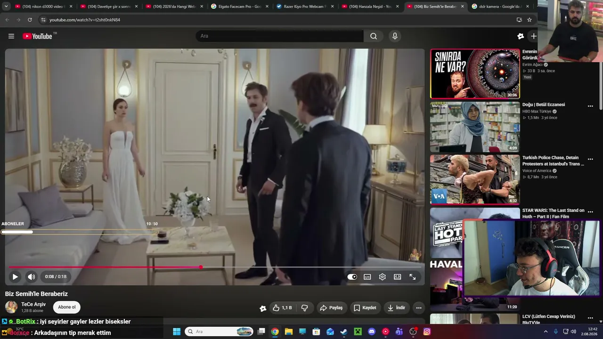Open the player settings gear
The width and height of the screenshot is (603, 339).
[383, 277]
